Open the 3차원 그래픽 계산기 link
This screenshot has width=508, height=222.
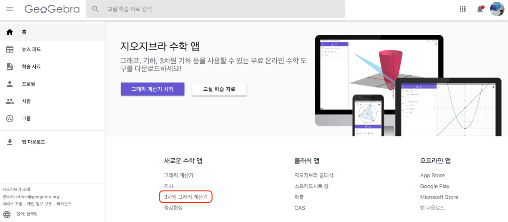[186, 197]
